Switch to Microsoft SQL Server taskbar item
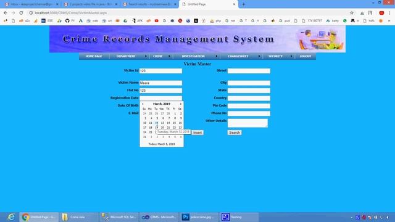 tap(119, 217)
